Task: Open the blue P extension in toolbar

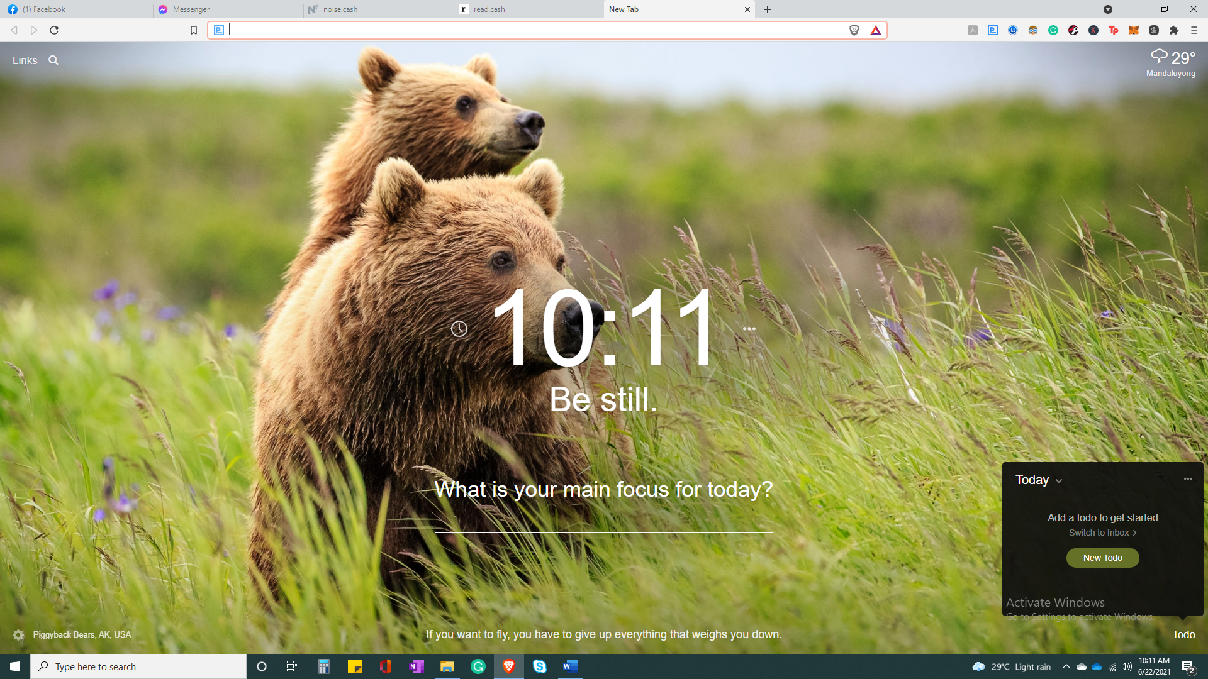Action: click(993, 30)
